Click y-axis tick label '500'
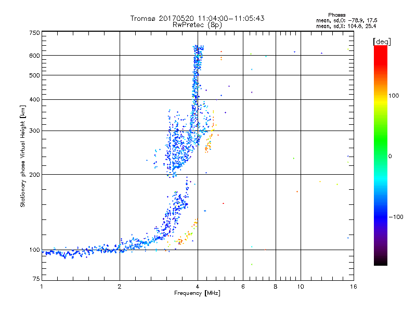The height and width of the screenshot is (312, 416). pyautogui.click(x=34, y=75)
